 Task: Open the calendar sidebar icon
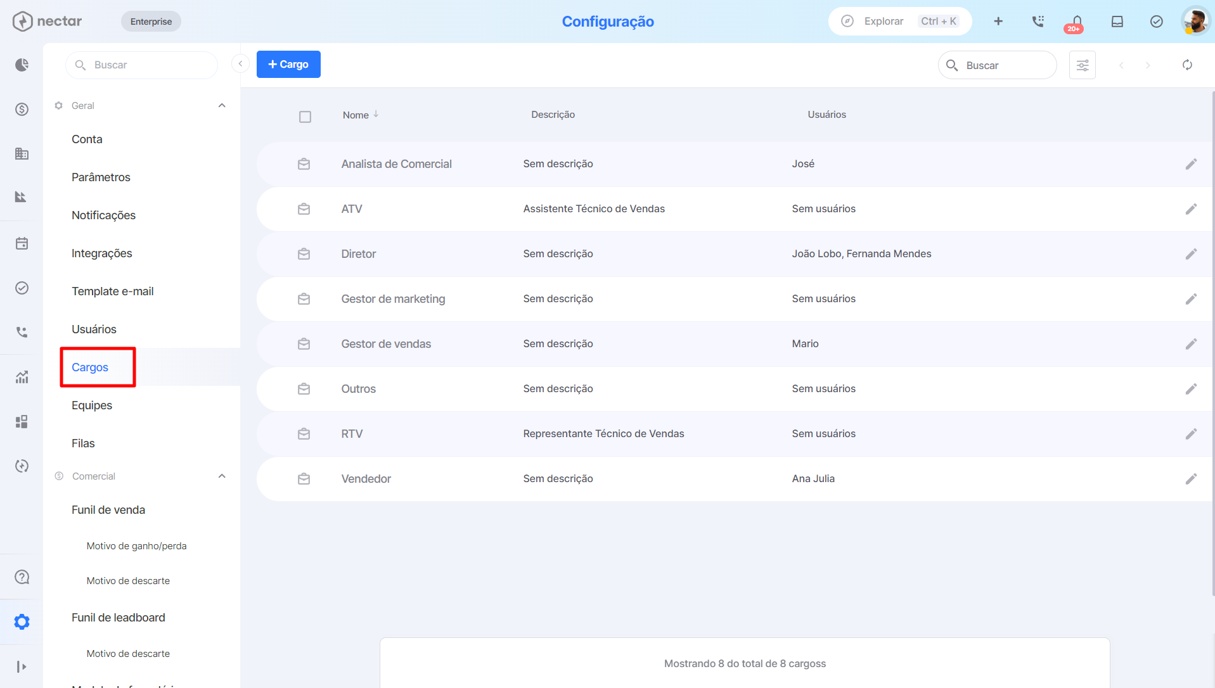pos(22,243)
